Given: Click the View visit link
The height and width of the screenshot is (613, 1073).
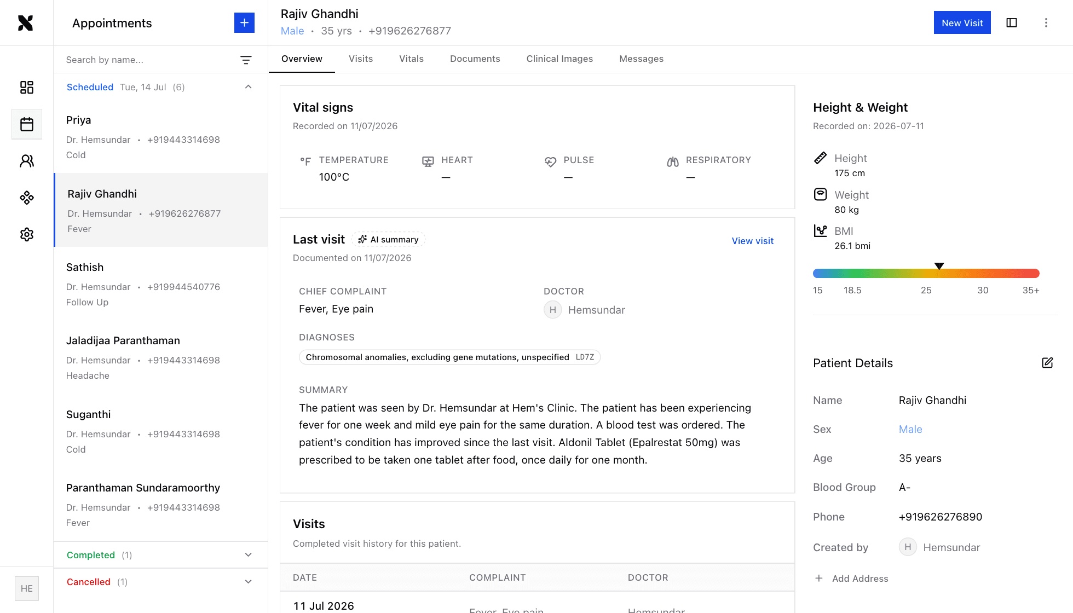Looking at the screenshot, I should coord(752,241).
